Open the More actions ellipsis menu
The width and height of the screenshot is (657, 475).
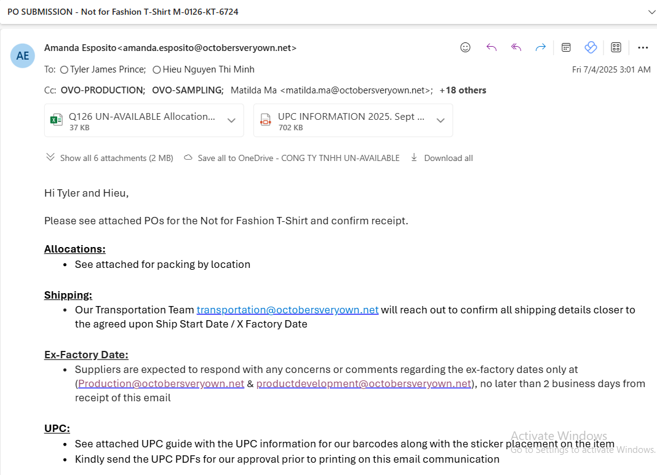pos(643,47)
